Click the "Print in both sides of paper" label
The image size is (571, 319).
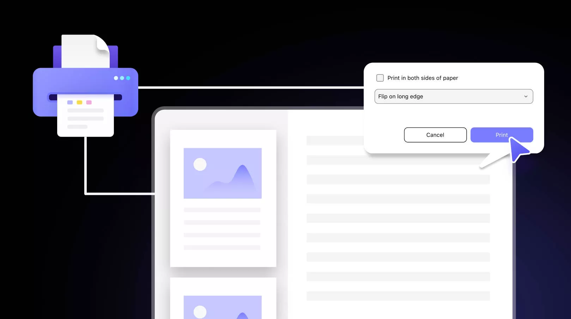click(x=423, y=78)
